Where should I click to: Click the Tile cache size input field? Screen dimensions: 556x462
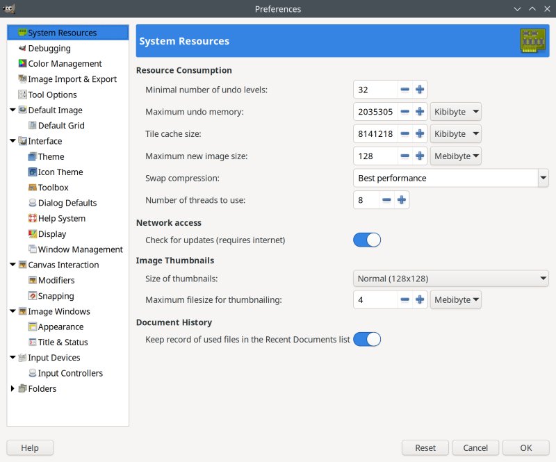click(x=375, y=133)
